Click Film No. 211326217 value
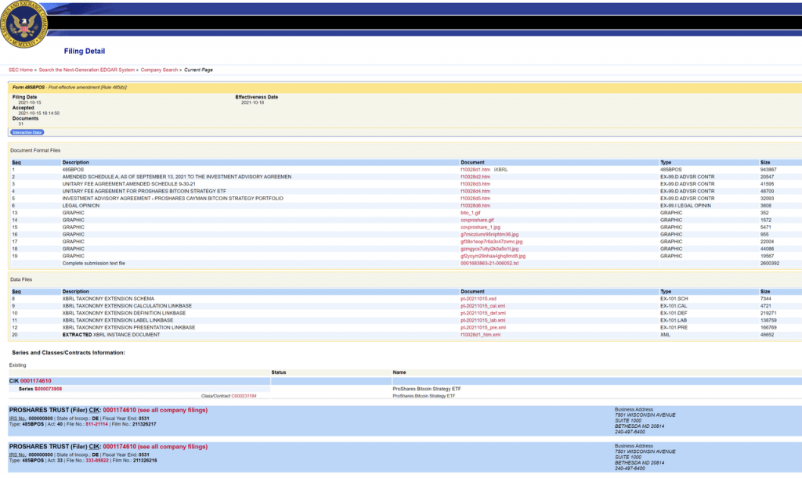The image size is (802, 478). click(x=145, y=424)
